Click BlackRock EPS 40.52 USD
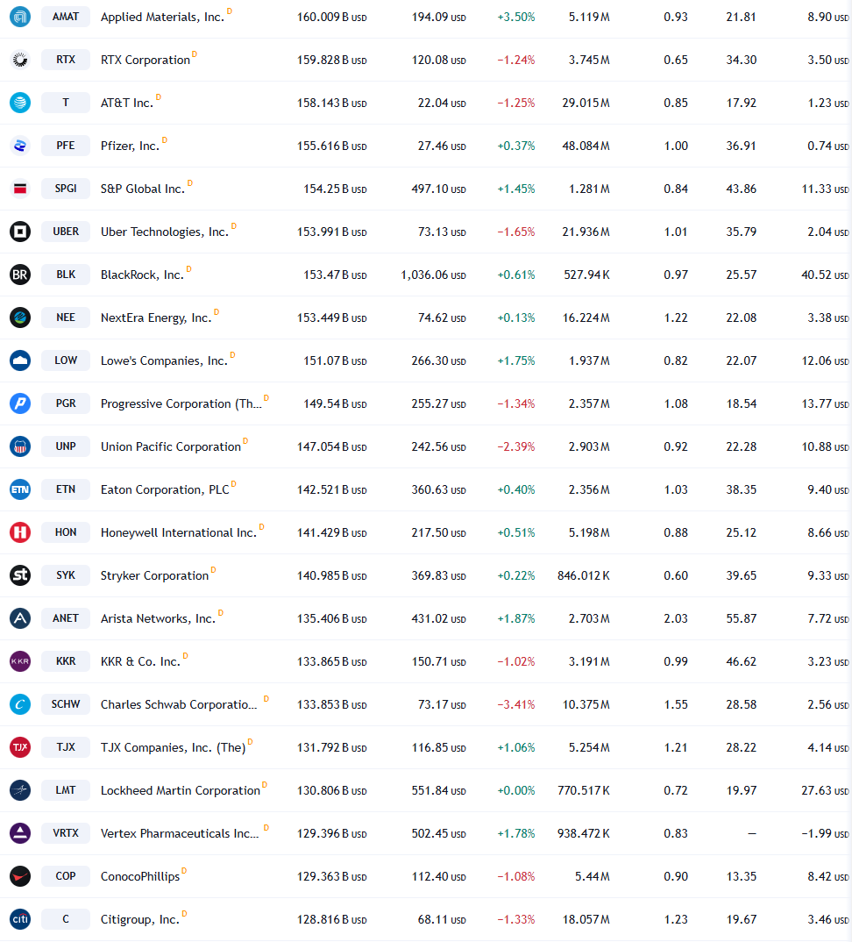Screen dimensions: 852x942 click(x=825, y=275)
